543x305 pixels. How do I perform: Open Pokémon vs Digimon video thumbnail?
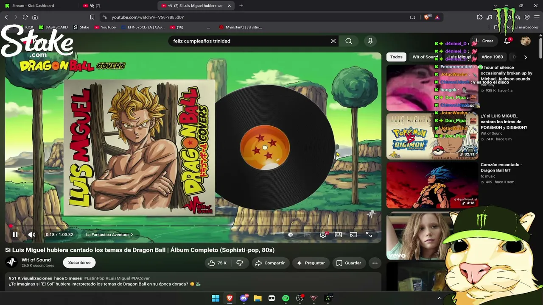tap(432, 136)
